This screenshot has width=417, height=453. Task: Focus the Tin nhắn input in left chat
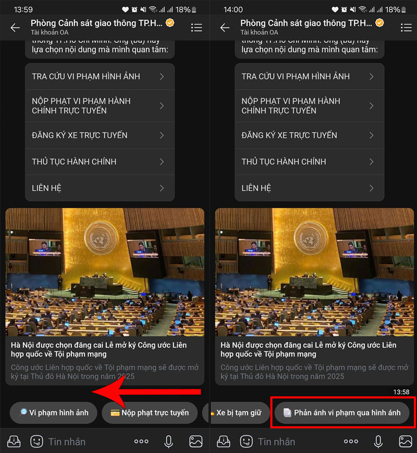click(x=87, y=442)
